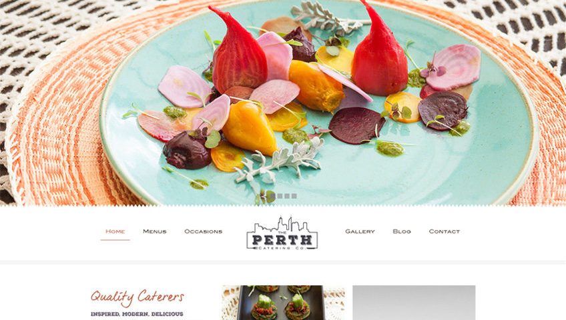Open the canapé tray thumbnail image
The width and height of the screenshot is (566, 320).
click(284, 303)
